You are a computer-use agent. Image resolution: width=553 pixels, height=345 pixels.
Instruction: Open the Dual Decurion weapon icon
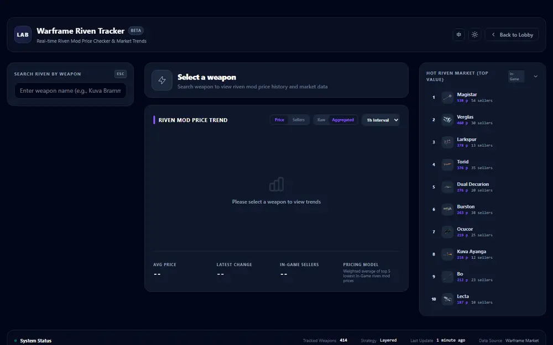447,187
